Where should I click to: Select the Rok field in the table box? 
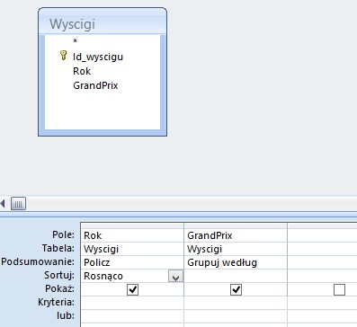(82, 71)
